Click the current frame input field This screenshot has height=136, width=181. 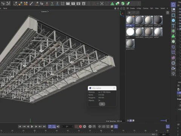coord(67,127)
